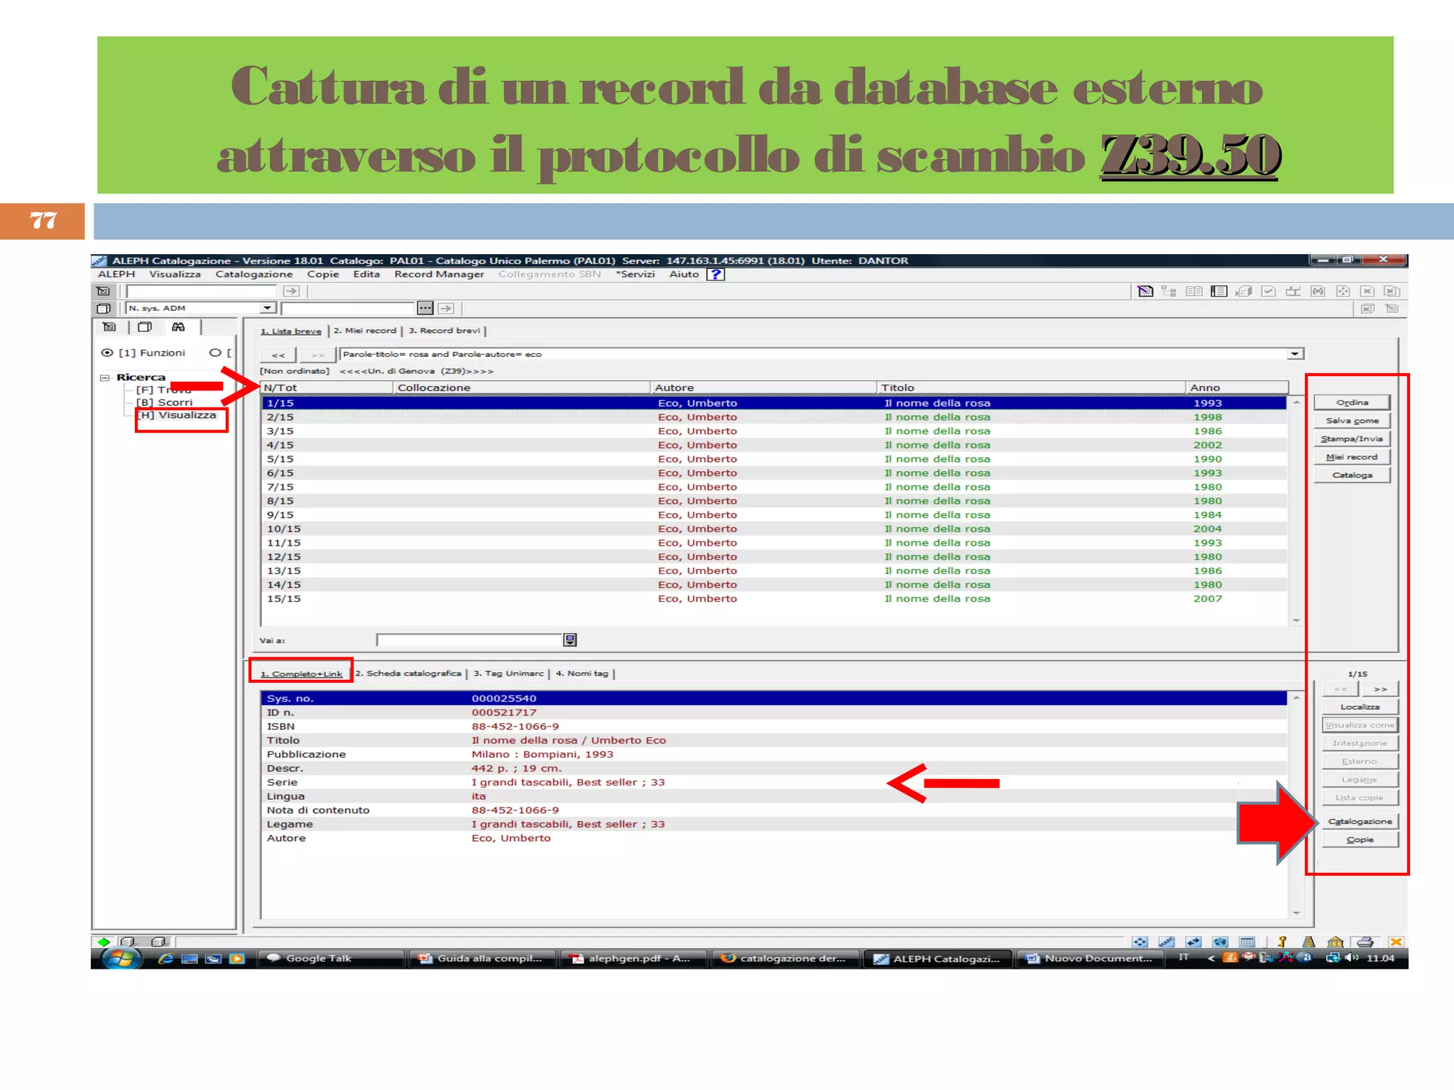The image size is (1454, 1090).
Task: Click the library building icon in status bar
Action: 1335,942
